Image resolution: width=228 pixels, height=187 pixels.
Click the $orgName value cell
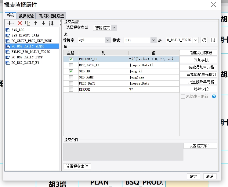coord(154,77)
